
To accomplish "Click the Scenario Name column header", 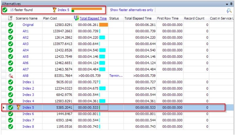I will tap(27, 18).
